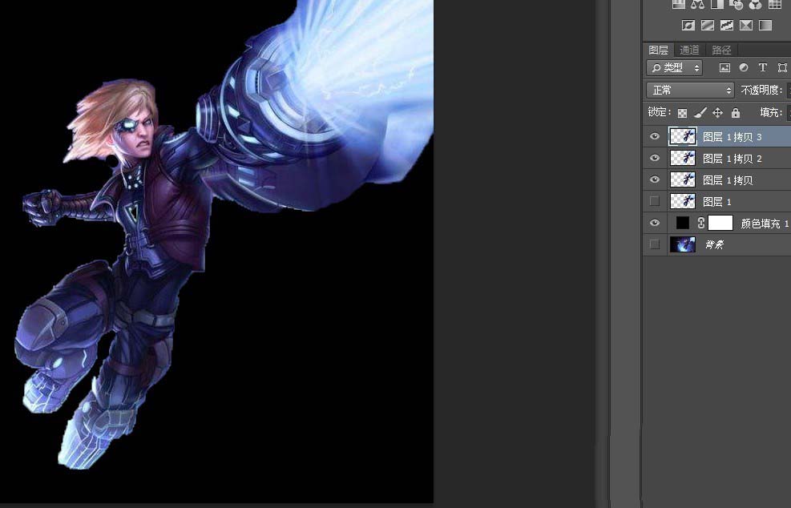This screenshot has height=508, width=791.
Task: Click the 不透明度 label
Action: (761, 91)
